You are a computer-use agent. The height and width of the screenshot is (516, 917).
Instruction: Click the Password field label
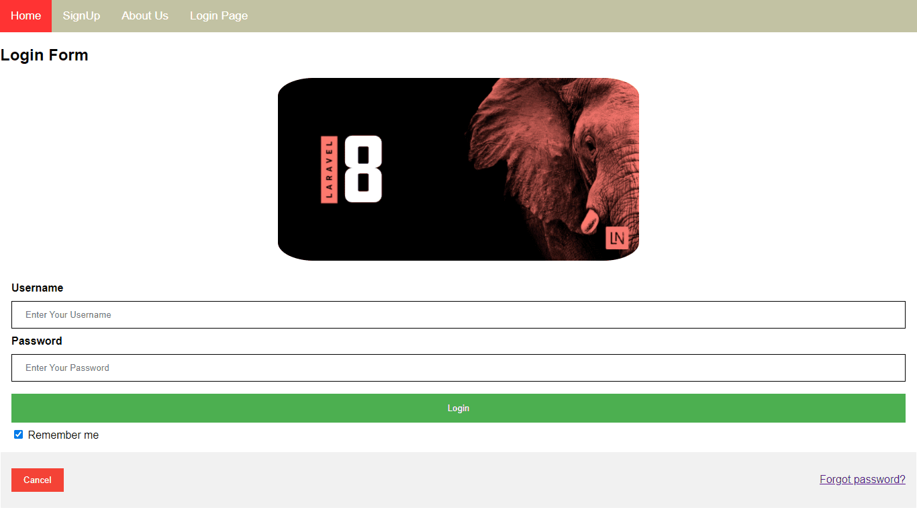(x=37, y=341)
